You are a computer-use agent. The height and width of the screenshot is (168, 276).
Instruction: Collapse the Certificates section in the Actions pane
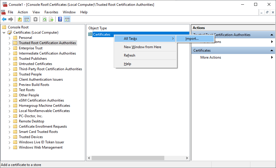[272, 50]
